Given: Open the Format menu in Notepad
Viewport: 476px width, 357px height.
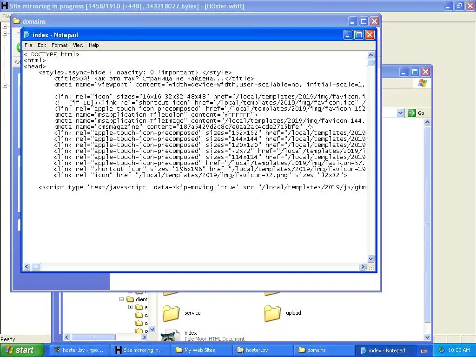Looking at the screenshot, I should pyautogui.click(x=59, y=45).
